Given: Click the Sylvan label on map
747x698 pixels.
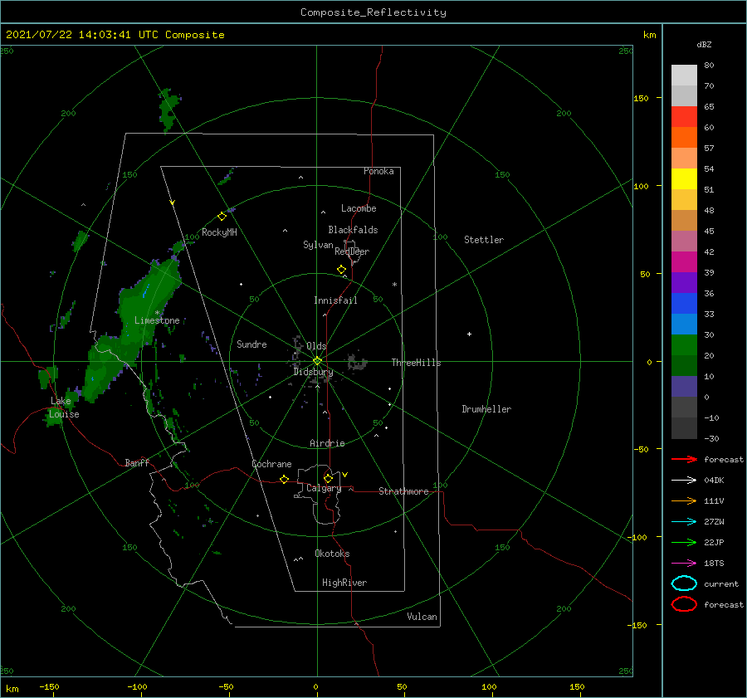Looking at the screenshot, I should coord(318,245).
